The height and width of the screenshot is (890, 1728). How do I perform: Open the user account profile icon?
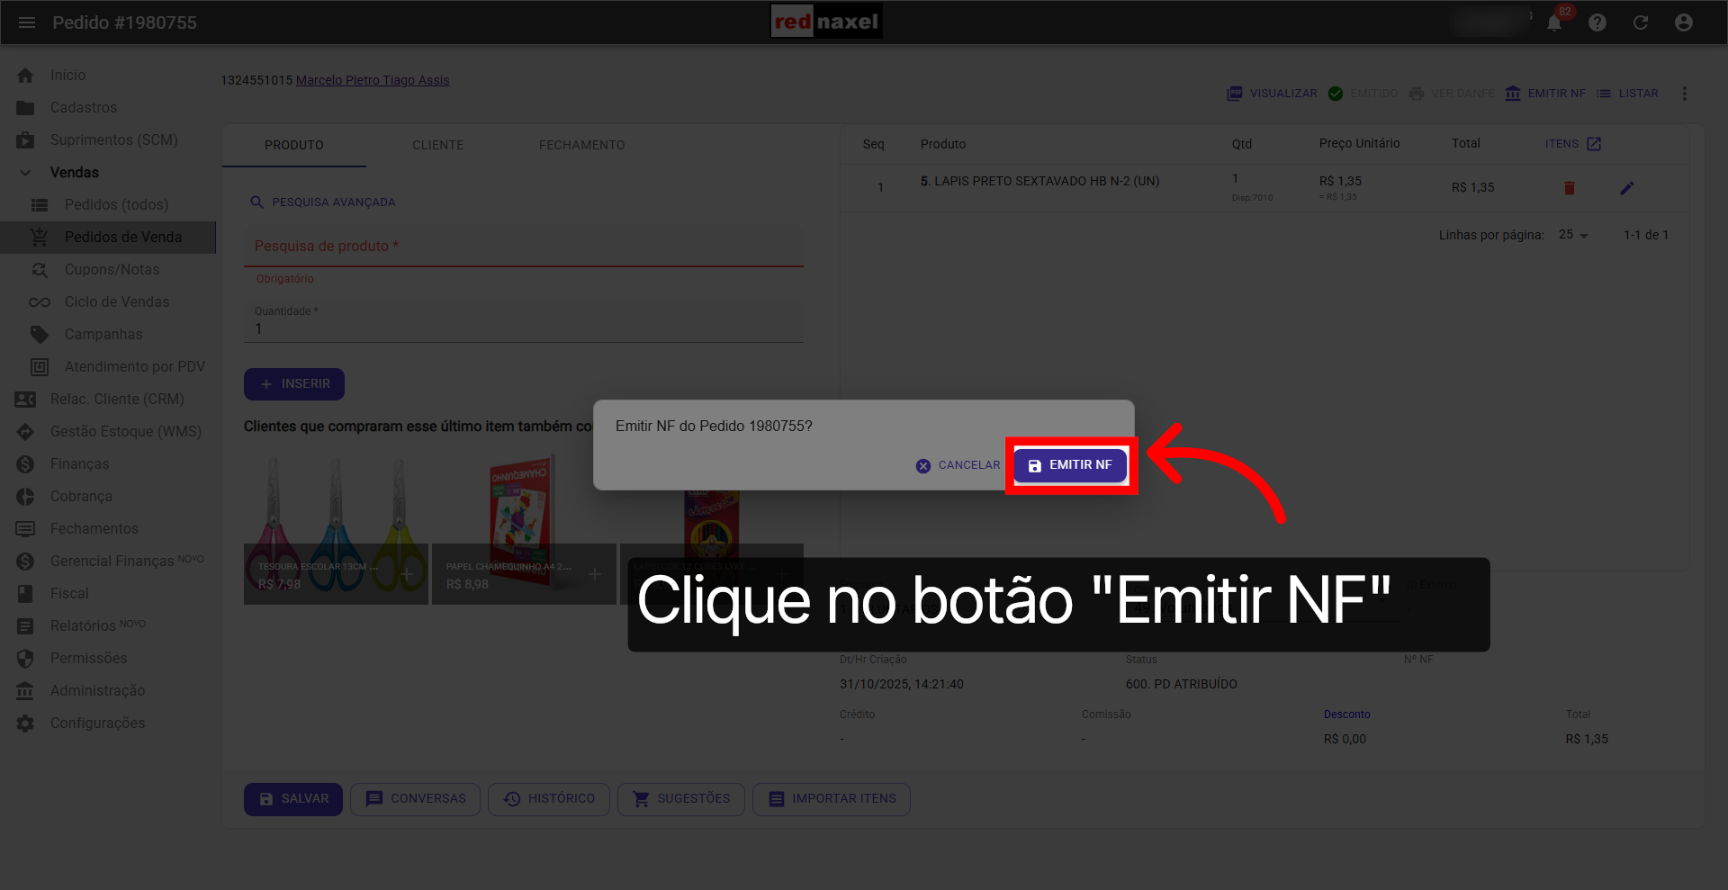pyautogui.click(x=1684, y=22)
